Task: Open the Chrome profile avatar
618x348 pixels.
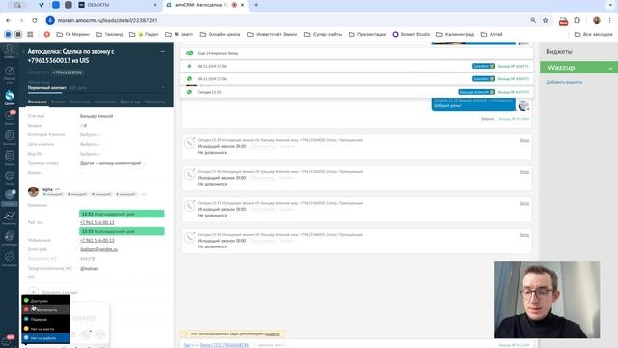Action: (597, 20)
